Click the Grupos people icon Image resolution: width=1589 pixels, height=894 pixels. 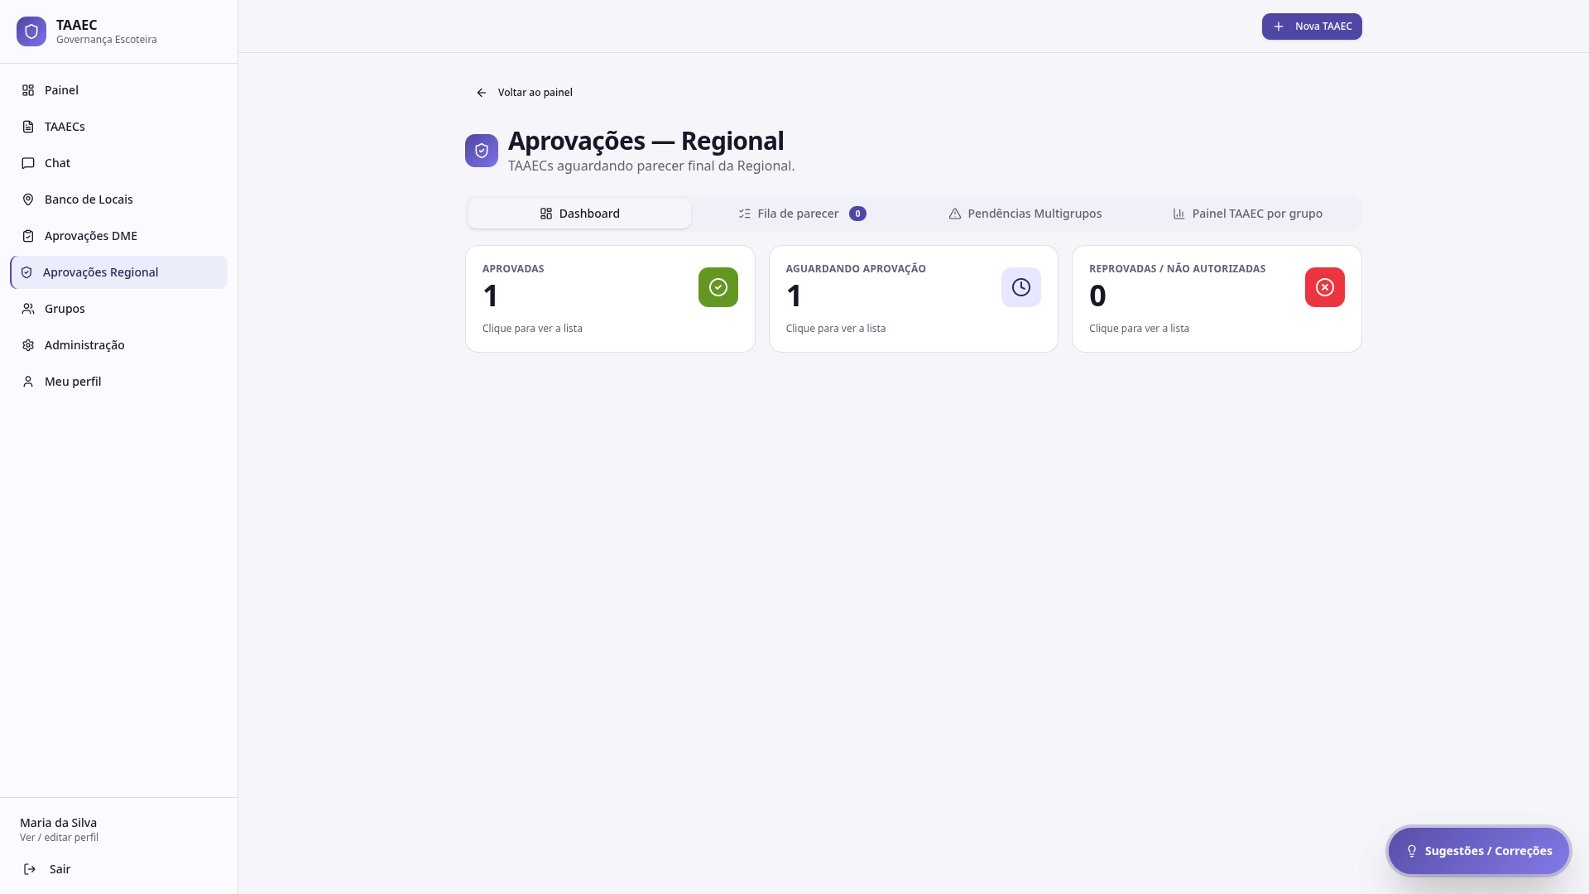coord(28,309)
